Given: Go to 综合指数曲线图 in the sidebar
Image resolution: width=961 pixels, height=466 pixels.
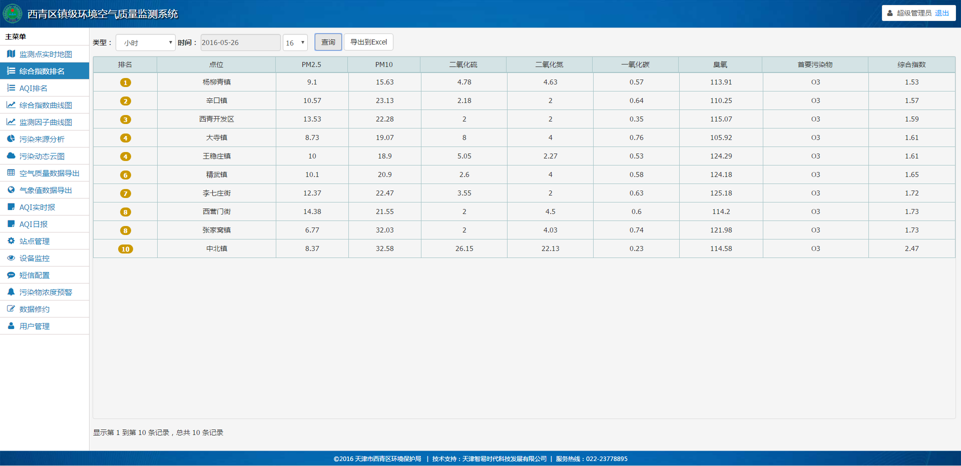Looking at the screenshot, I should 46,105.
